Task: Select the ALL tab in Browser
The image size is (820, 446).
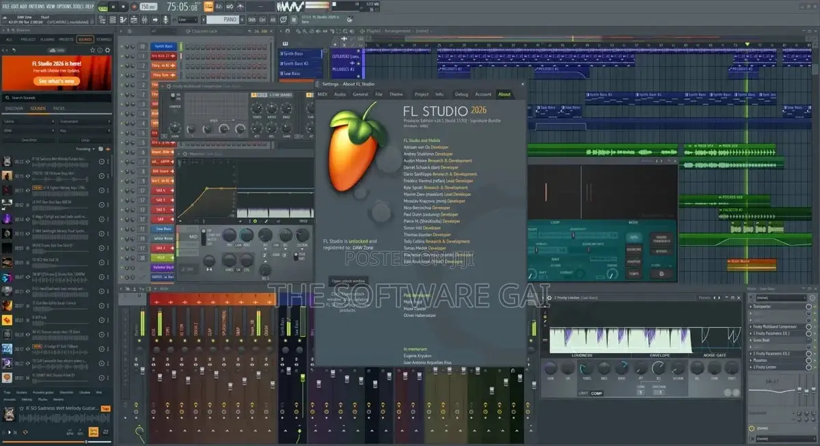Action: click(9, 39)
